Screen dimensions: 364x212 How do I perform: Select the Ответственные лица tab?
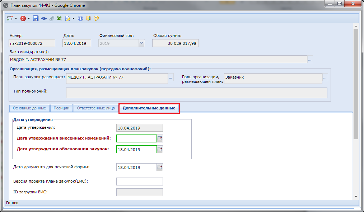pyautogui.click(x=95, y=108)
